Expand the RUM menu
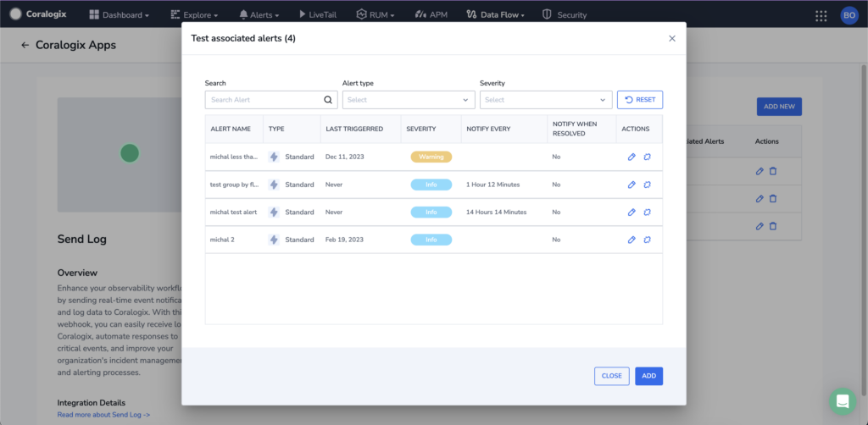Image resolution: width=868 pixels, height=425 pixels. (x=376, y=15)
